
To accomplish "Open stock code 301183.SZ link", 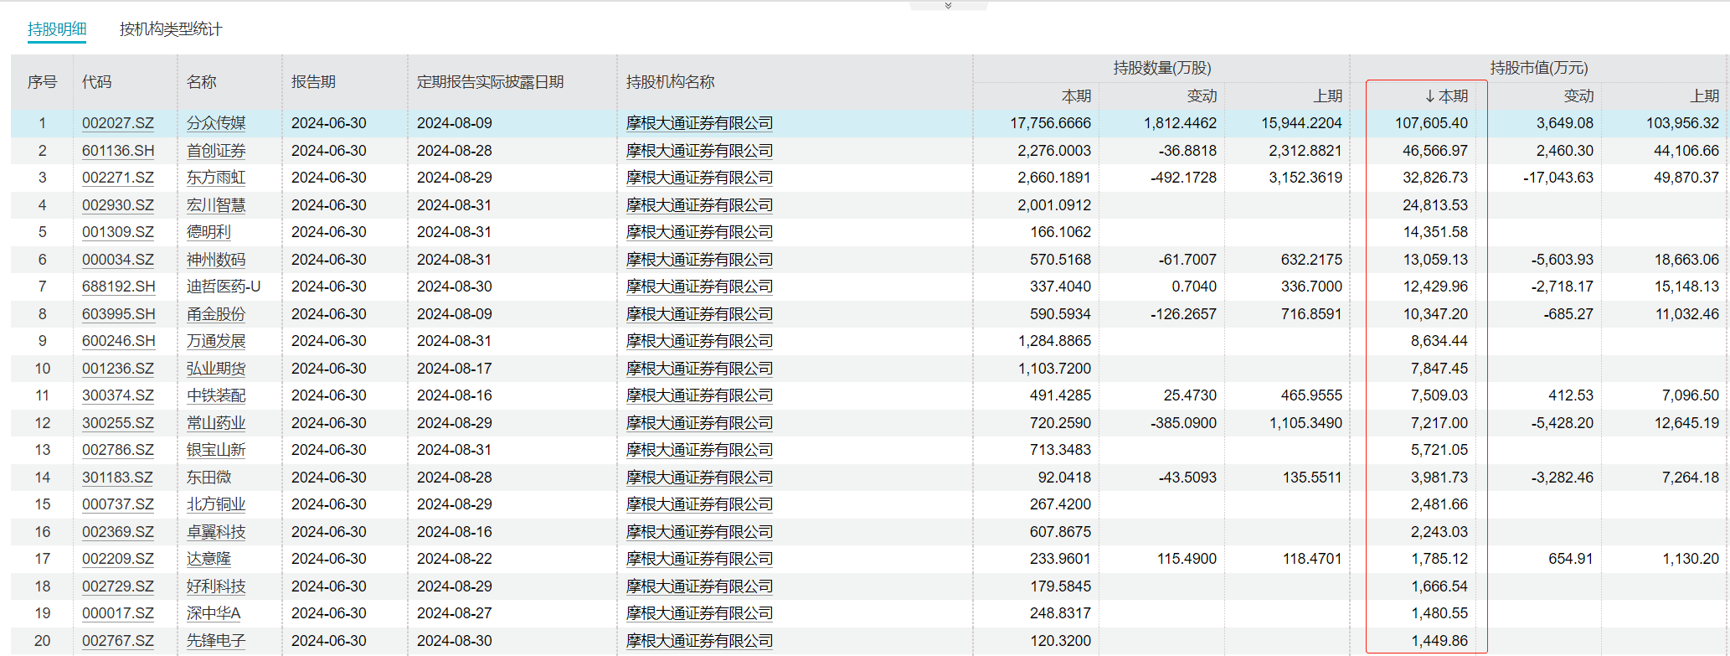I will click(x=117, y=478).
